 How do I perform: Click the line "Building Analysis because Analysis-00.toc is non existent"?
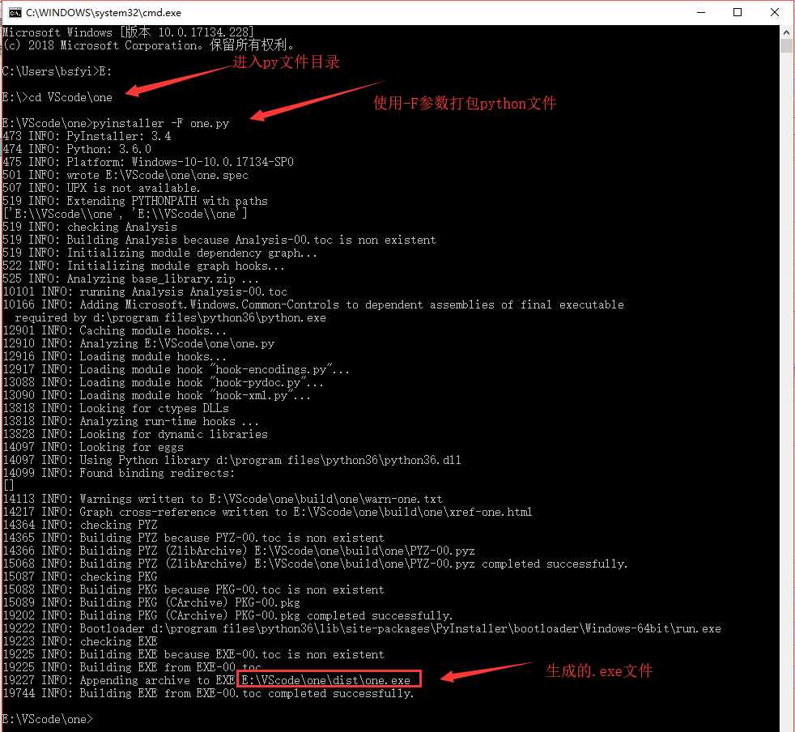coord(251,240)
